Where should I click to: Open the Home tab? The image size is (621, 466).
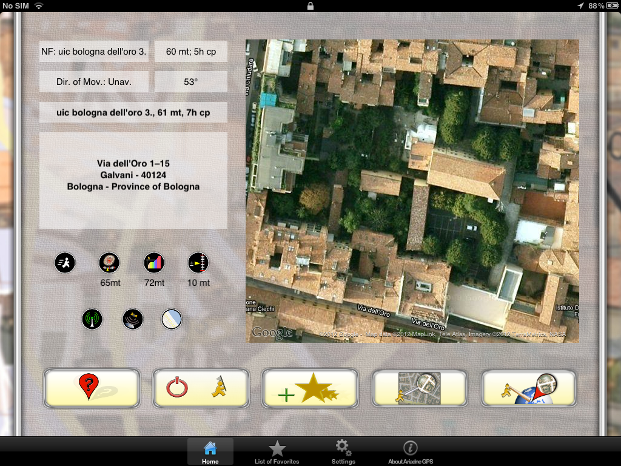[x=210, y=452]
